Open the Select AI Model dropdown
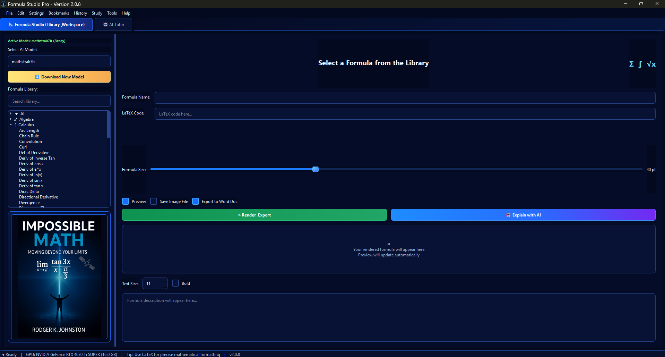The width and height of the screenshot is (665, 357). point(59,62)
